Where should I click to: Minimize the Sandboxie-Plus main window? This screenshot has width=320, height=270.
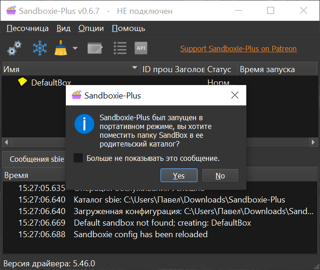coord(238,10)
